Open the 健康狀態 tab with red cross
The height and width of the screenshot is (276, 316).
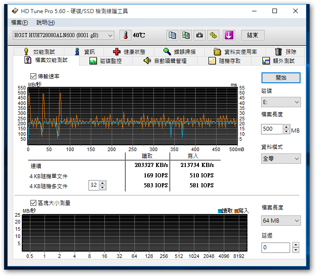pos(129,52)
